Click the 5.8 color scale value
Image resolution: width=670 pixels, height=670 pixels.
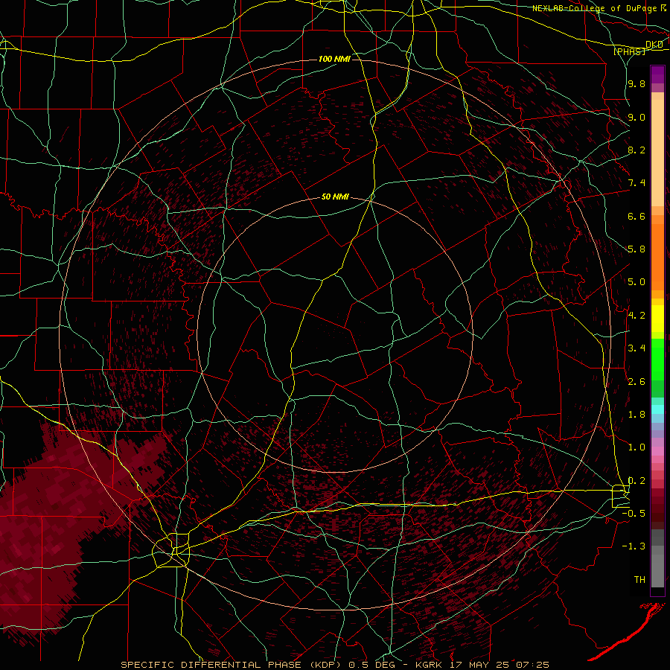click(636, 249)
